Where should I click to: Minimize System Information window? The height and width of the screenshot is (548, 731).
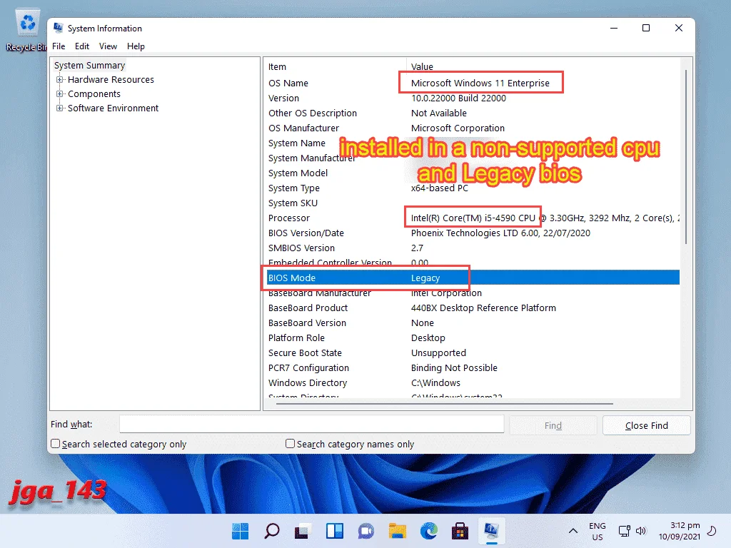(614, 28)
